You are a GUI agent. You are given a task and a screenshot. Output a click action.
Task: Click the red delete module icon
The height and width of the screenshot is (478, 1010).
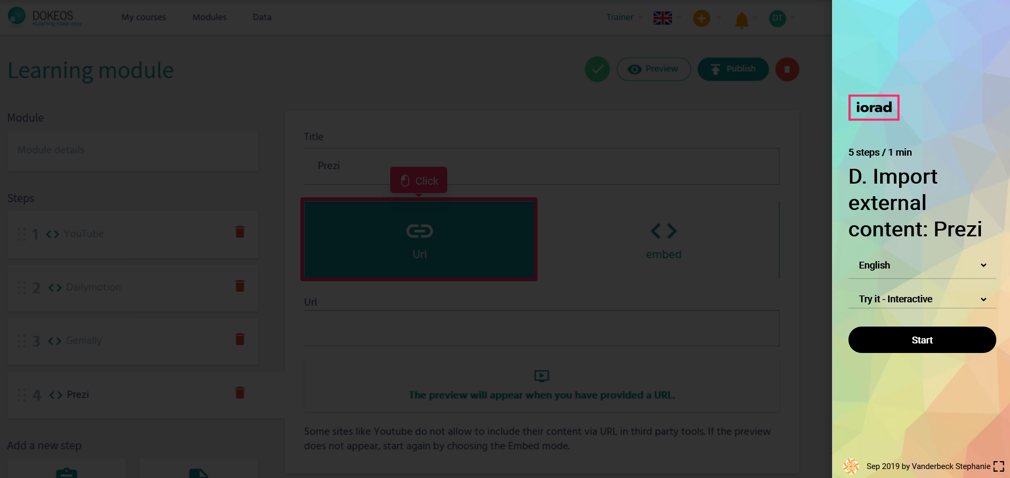click(787, 69)
